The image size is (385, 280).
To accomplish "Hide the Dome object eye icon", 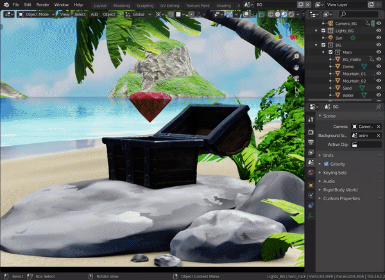I will coord(379,66).
